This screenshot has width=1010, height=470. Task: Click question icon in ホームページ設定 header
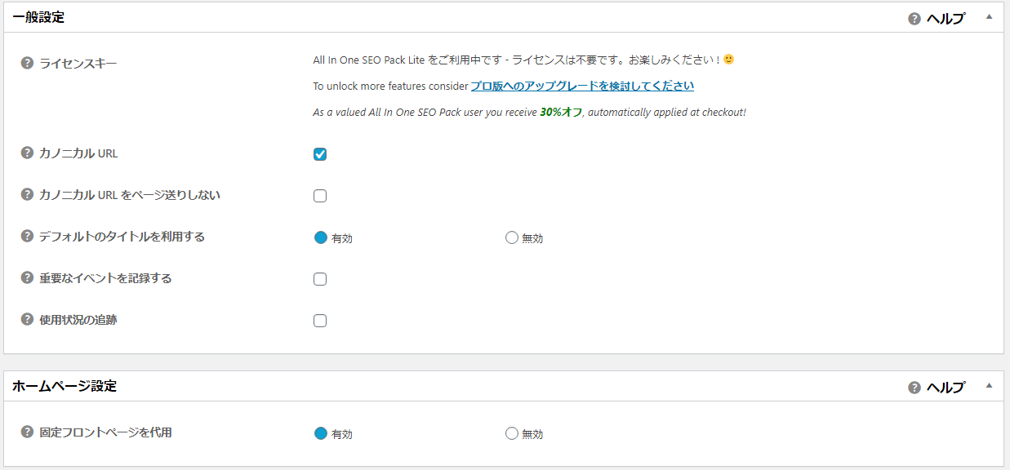click(914, 388)
